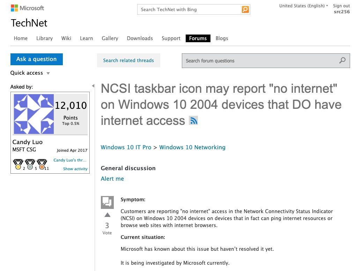Open Candy Luo's profile name
The height and width of the screenshot is (271, 363).
pyautogui.click(x=28, y=142)
